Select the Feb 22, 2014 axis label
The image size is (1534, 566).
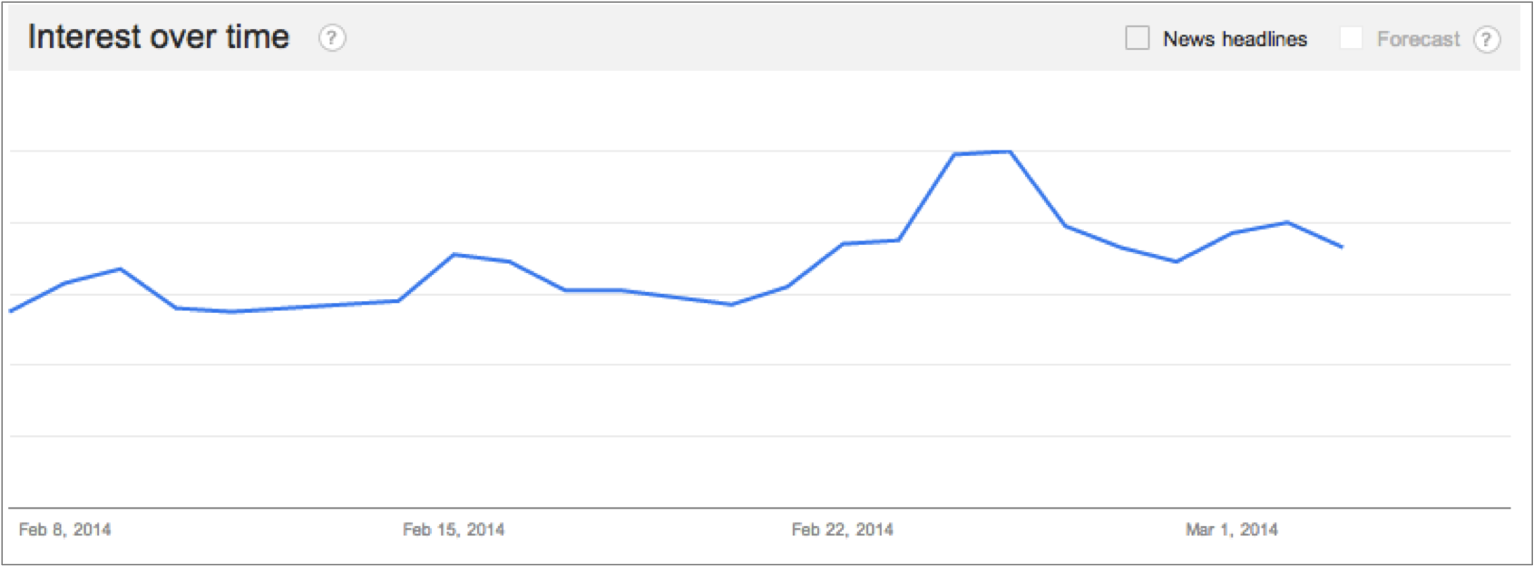pyautogui.click(x=842, y=530)
